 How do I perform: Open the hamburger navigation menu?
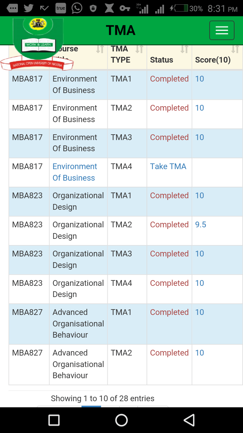222,30
